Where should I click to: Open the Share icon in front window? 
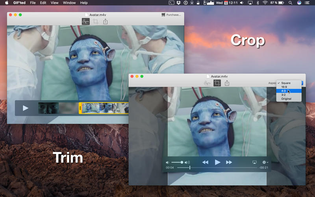(227, 83)
